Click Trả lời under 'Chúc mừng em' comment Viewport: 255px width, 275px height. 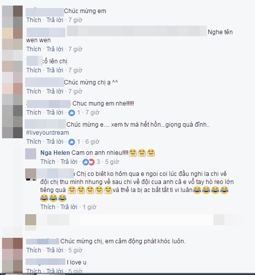(55, 20)
